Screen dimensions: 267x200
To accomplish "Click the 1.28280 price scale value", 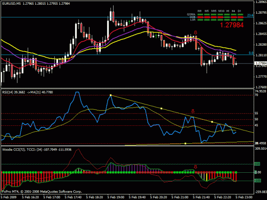I will (261, 45).
